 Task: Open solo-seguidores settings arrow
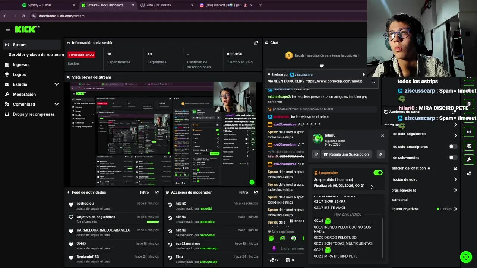click(455, 135)
